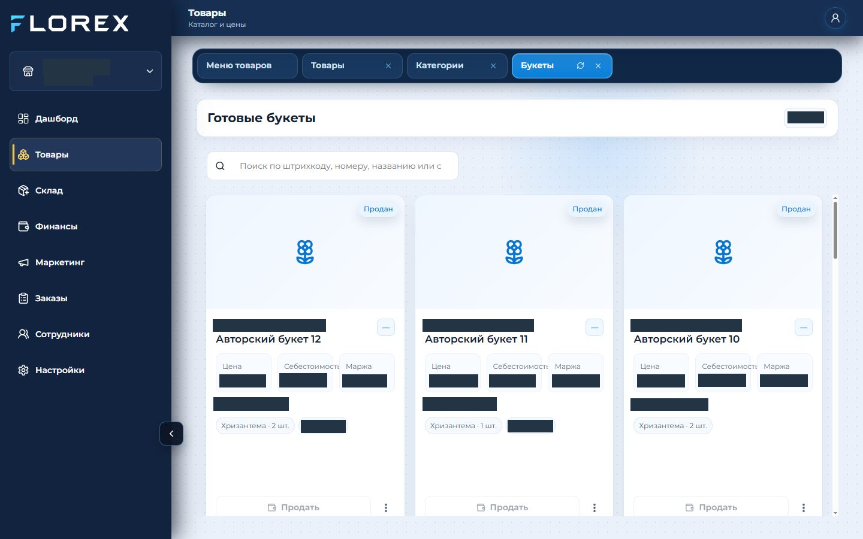
Task: Expand the store selector dropdown
Action: [86, 71]
